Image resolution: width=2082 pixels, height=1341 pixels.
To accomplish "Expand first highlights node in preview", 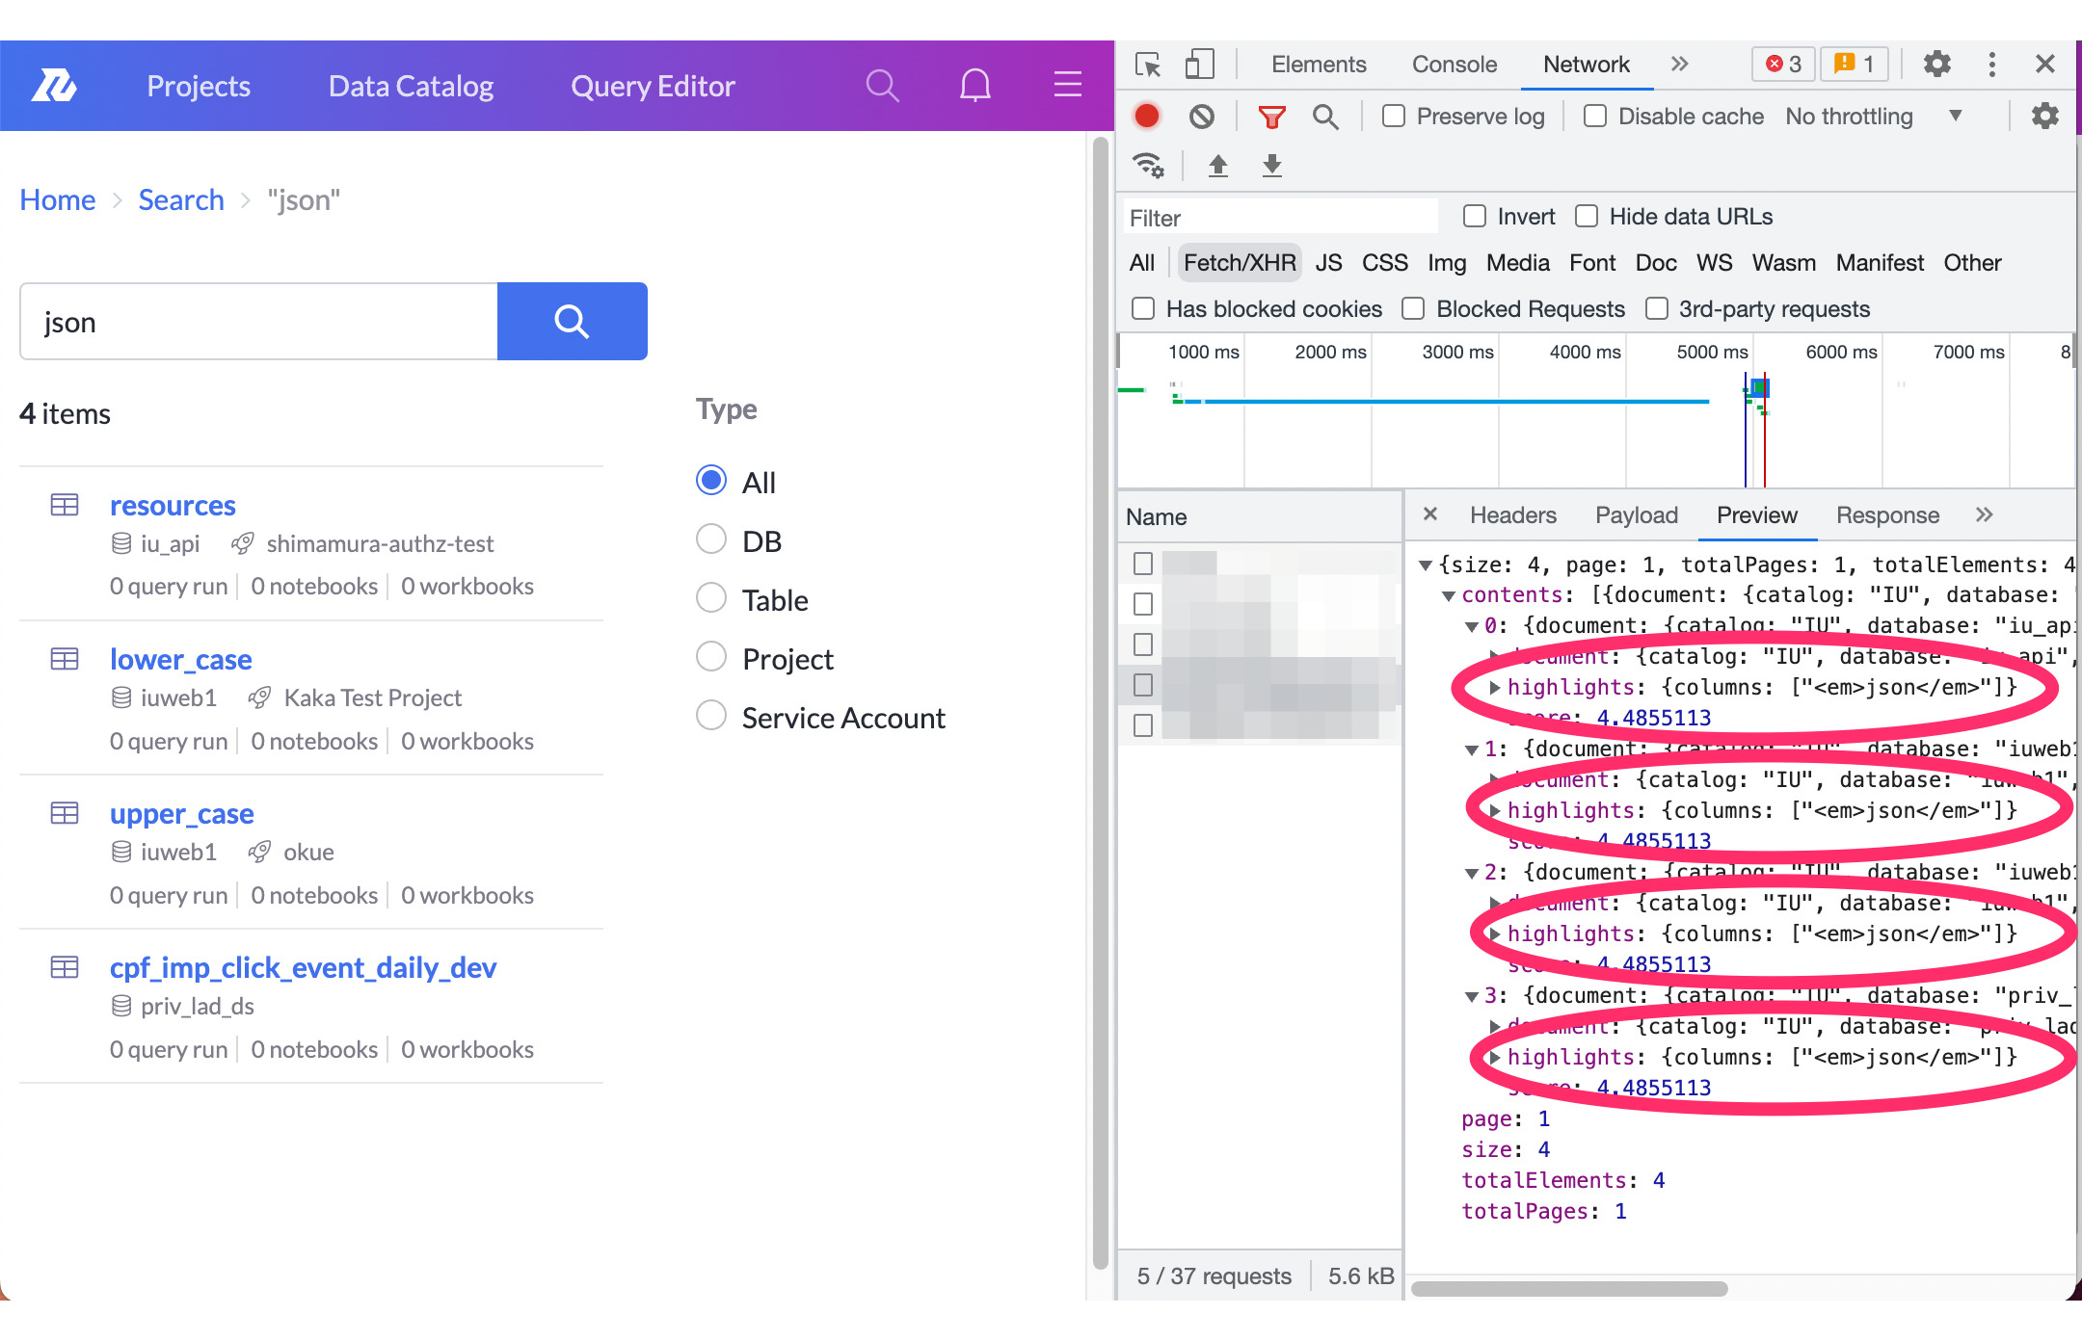I will click(x=1494, y=687).
